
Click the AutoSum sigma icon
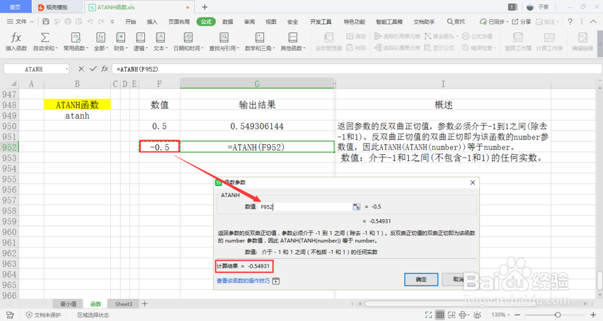[45, 37]
